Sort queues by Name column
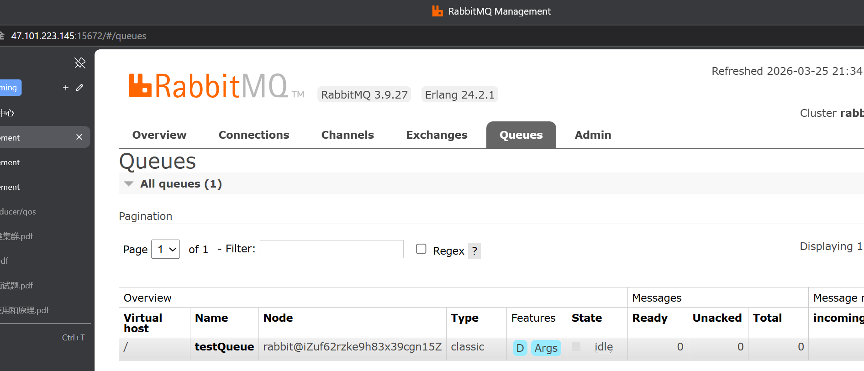Viewport: 864px width, 371px height. [x=211, y=318]
